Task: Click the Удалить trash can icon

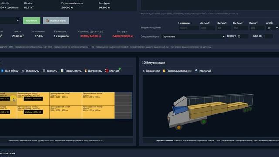Action: coord(44,71)
